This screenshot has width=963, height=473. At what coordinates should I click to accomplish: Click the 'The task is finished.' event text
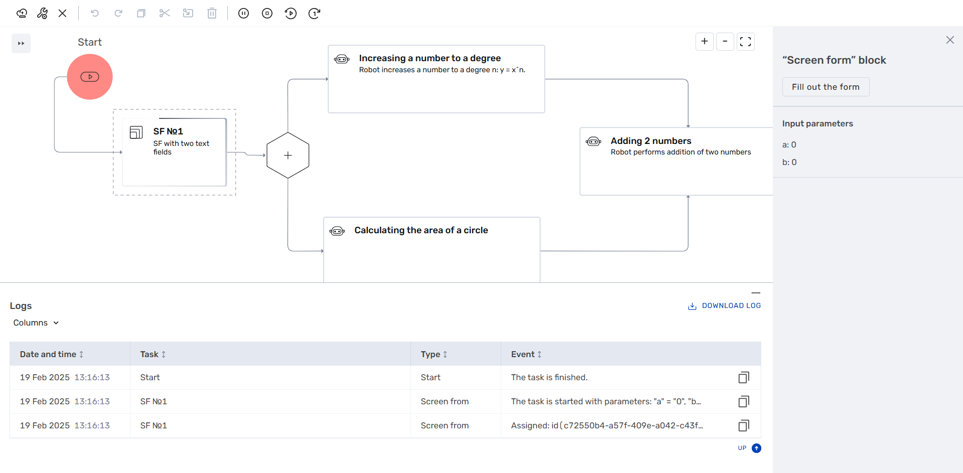tap(549, 378)
